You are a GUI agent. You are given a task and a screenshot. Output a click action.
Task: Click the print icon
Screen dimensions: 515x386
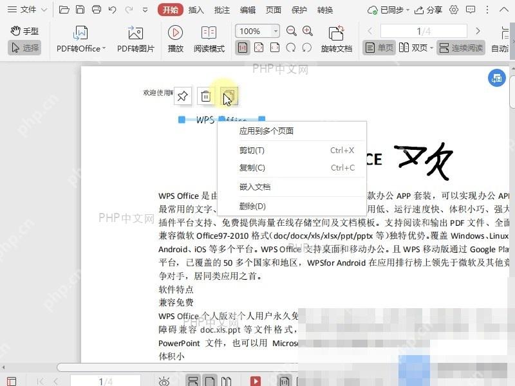point(96,10)
